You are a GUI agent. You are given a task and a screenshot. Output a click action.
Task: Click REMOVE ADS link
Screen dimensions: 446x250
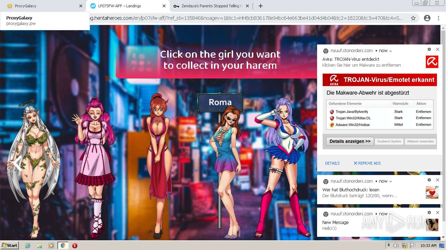[x=367, y=163]
